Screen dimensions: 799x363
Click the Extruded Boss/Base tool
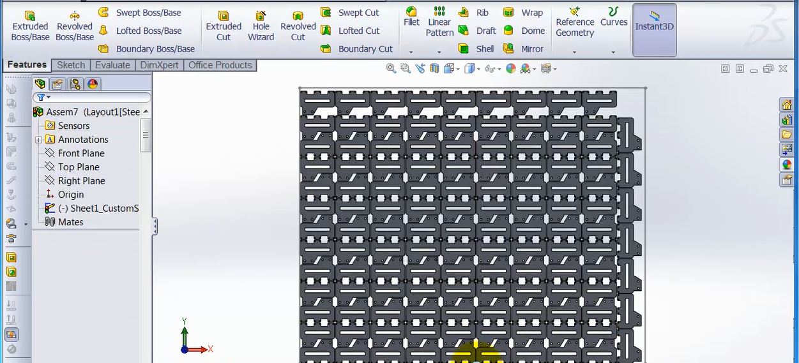point(30,26)
